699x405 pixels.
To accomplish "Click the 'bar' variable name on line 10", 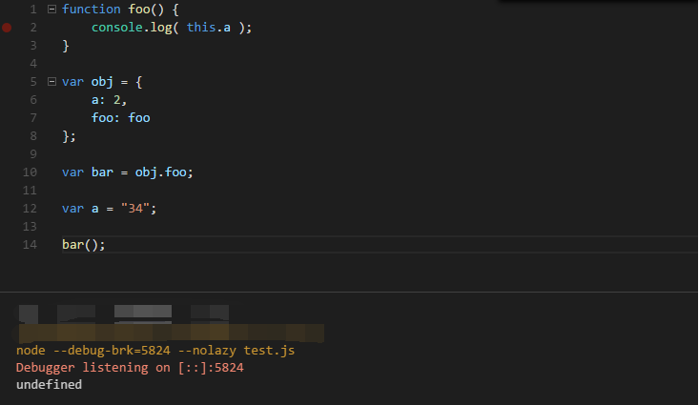I will 102,172.
